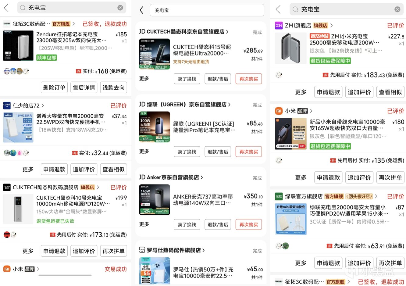406x286 pixels.
Task: Tap the 券 coupon icon beside 先用后付 ¥173.13
Action: click(x=52, y=235)
